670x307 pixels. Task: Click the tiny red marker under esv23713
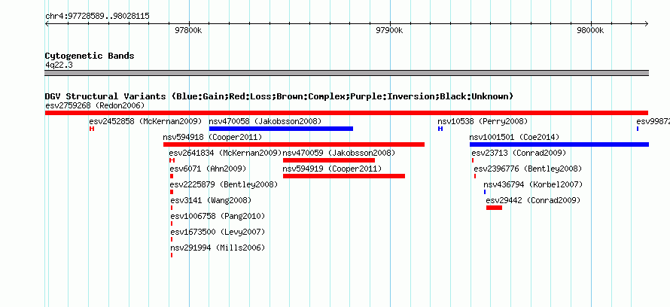[473, 160]
